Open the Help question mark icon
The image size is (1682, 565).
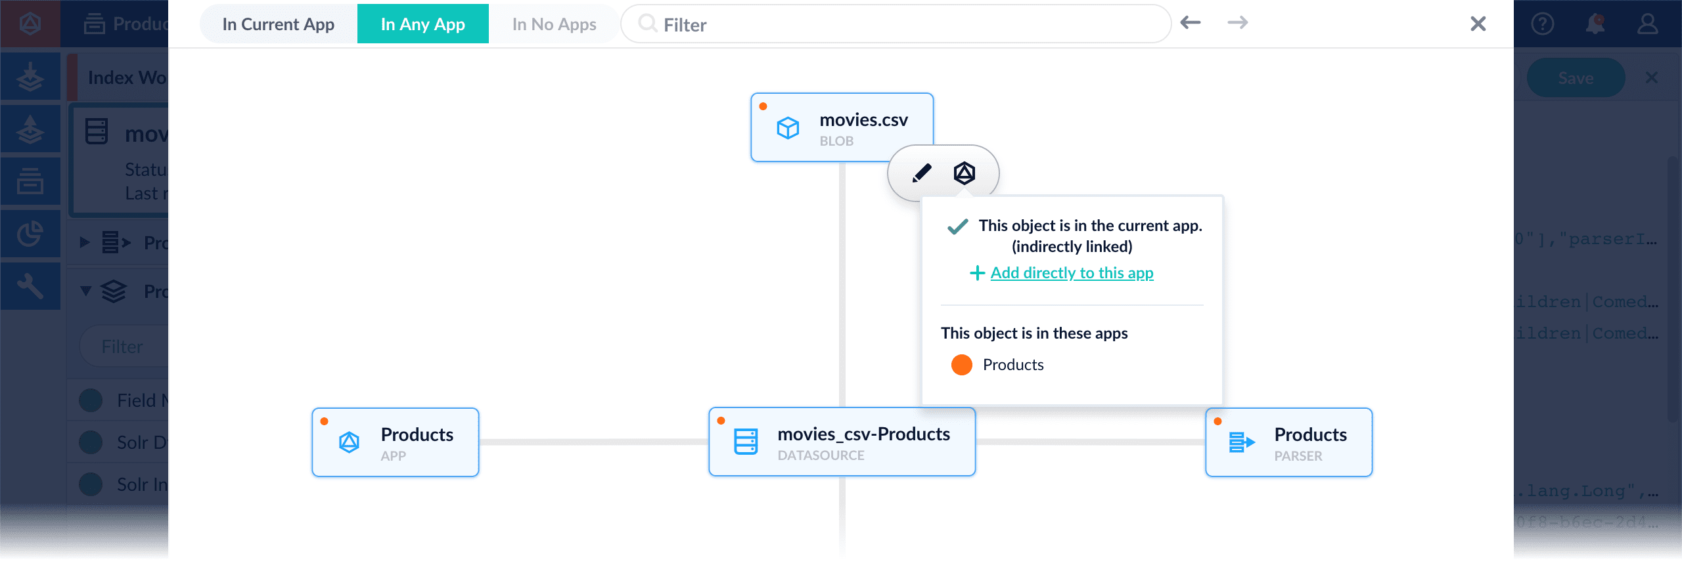tap(1543, 24)
